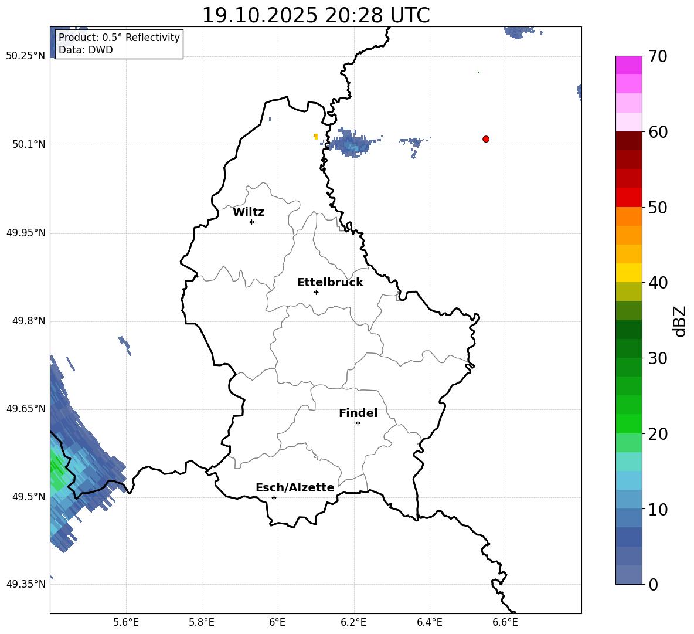Click the colorbar label 70
The height and width of the screenshot is (634, 694).
pyautogui.click(x=657, y=56)
